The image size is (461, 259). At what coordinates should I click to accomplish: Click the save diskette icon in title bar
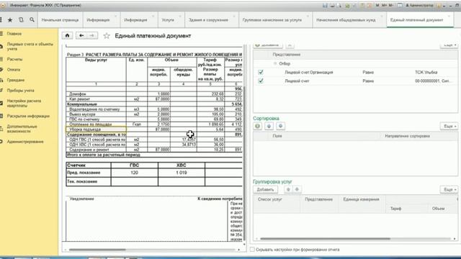pyautogui.click(x=325, y=6)
